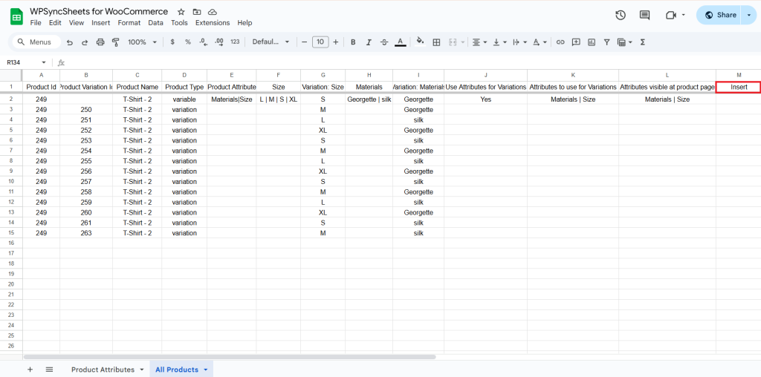The image size is (761, 377).
Task: Open the File menu
Action: 36,23
